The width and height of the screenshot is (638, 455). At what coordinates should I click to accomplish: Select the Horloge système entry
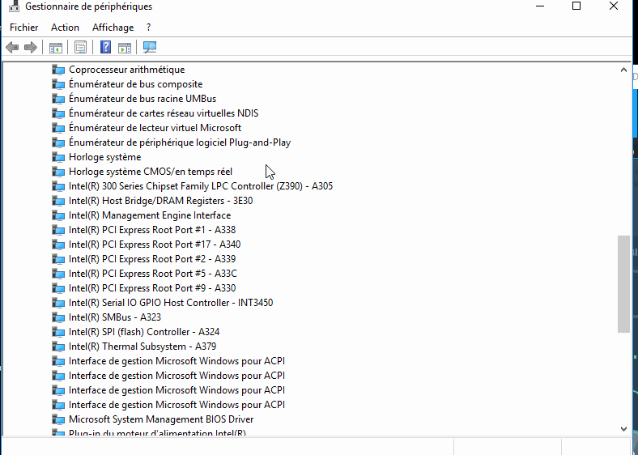[x=105, y=157]
